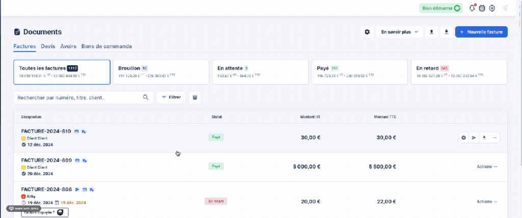Click the Nouvelle facture button
Screen dimensions: 522x218
pos(481,32)
